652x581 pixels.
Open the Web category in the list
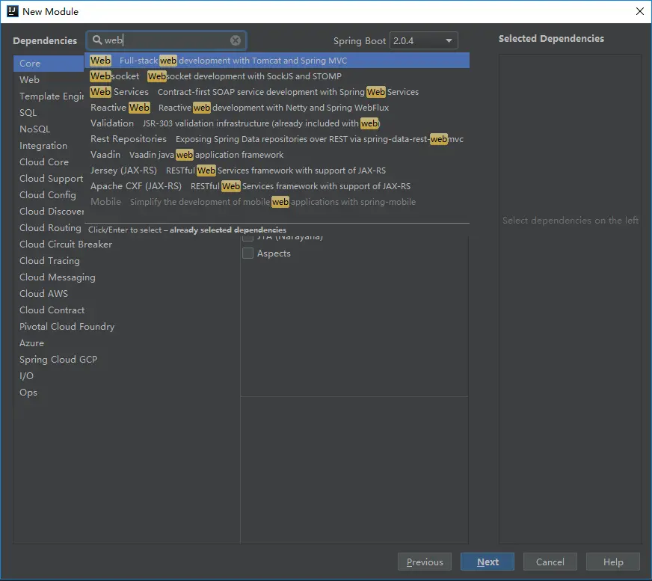(49, 80)
